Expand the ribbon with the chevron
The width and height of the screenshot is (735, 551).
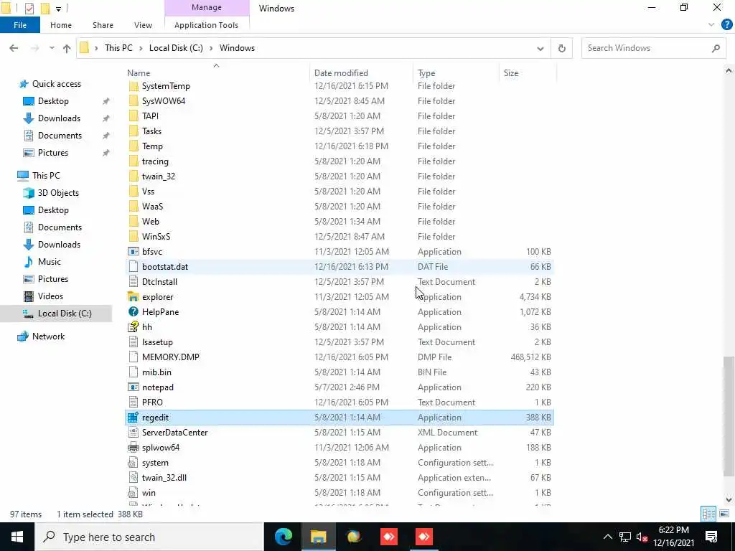711,25
